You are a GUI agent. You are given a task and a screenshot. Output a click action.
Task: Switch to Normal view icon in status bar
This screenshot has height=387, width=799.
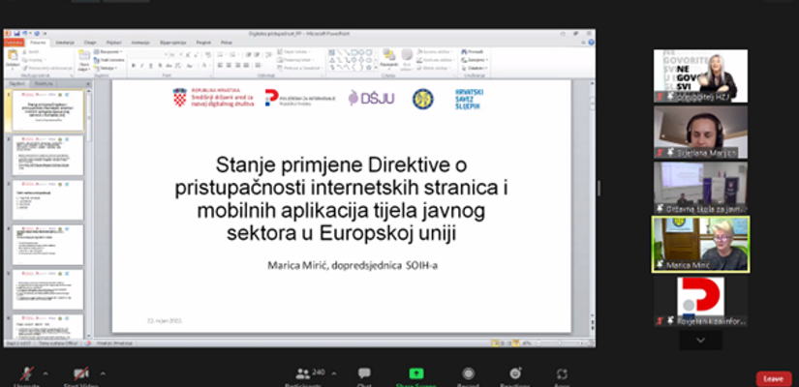pyautogui.click(x=495, y=343)
